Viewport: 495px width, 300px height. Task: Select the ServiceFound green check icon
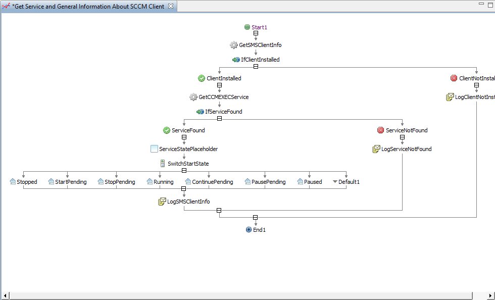(166, 130)
